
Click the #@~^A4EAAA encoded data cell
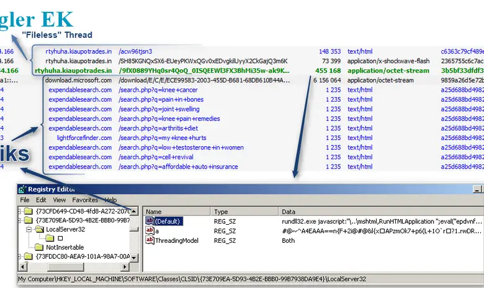point(382,231)
